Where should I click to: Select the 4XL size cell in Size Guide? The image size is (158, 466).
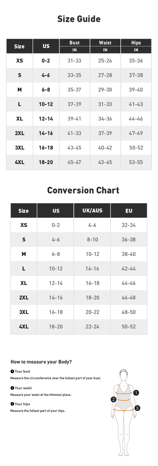(20, 162)
